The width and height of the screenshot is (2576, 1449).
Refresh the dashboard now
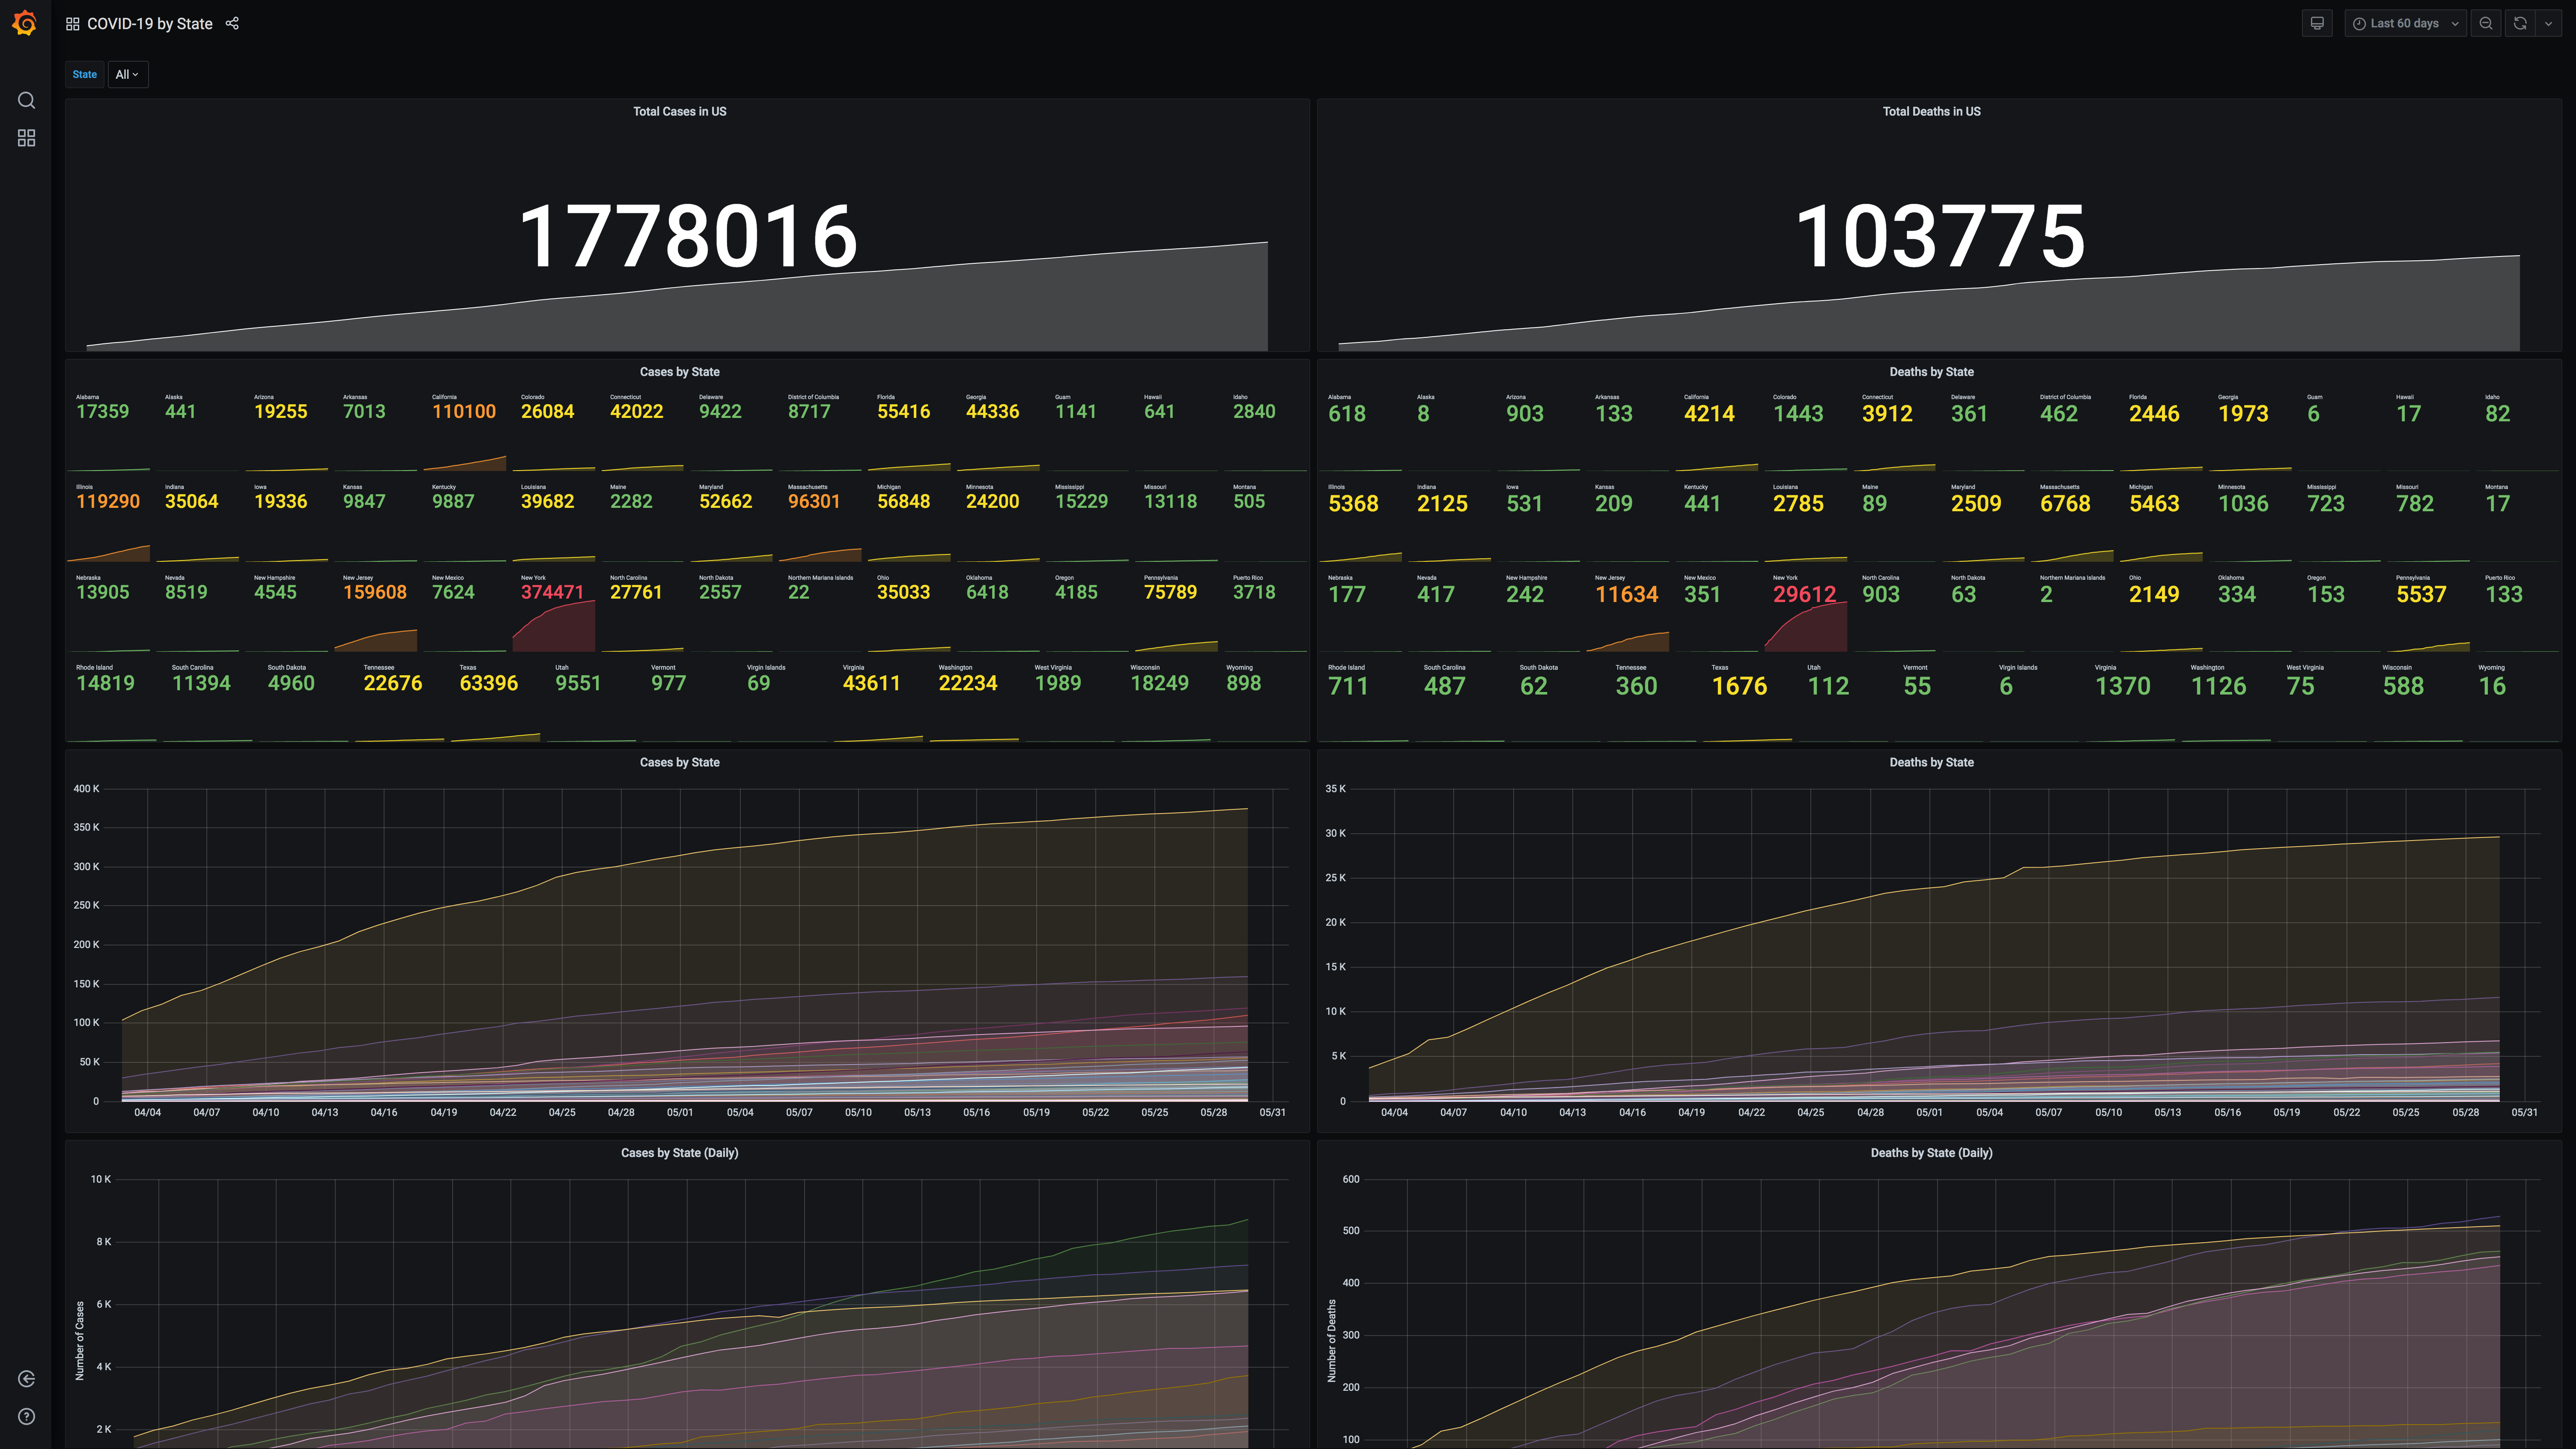[2520, 23]
